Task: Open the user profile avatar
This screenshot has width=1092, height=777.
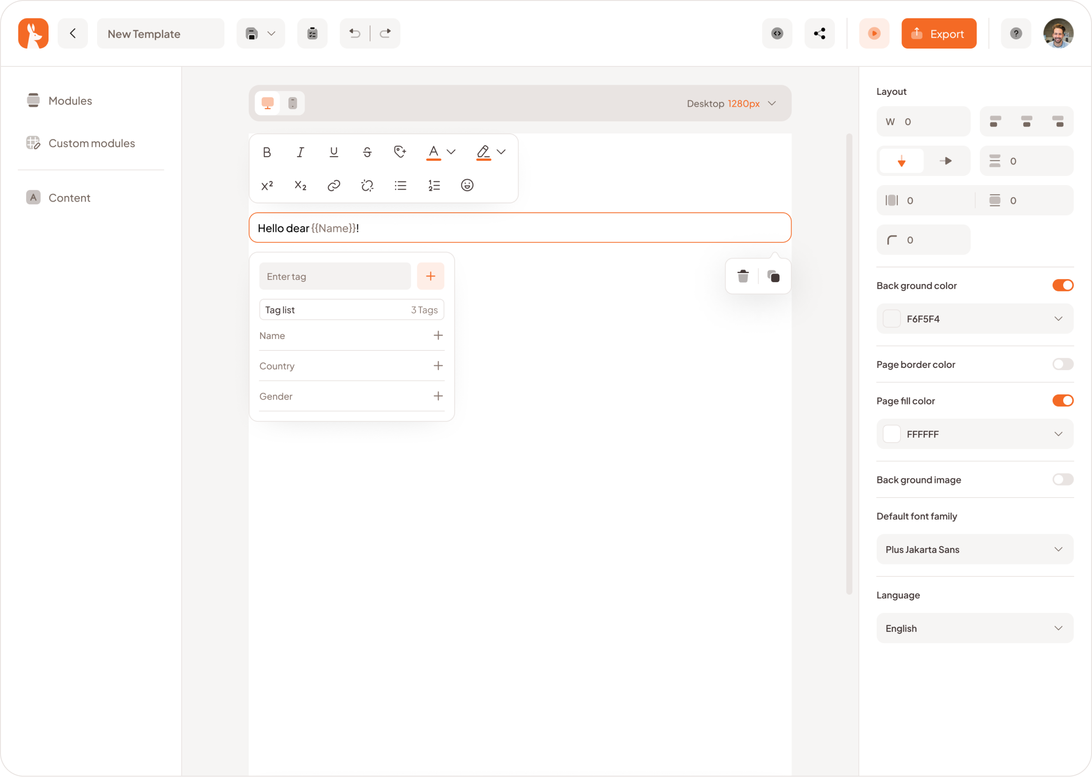Action: click(x=1059, y=33)
